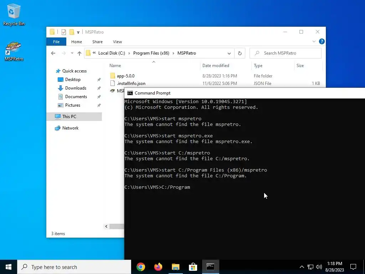Go forward with the Forward arrow

(x=64, y=53)
